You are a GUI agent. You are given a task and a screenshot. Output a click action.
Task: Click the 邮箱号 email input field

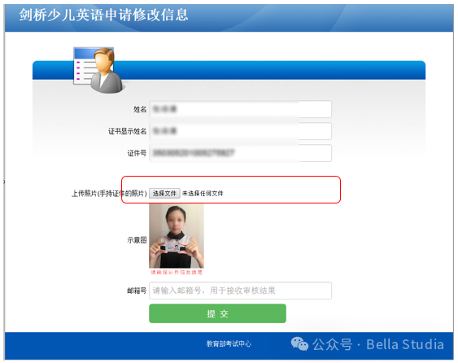pos(241,291)
